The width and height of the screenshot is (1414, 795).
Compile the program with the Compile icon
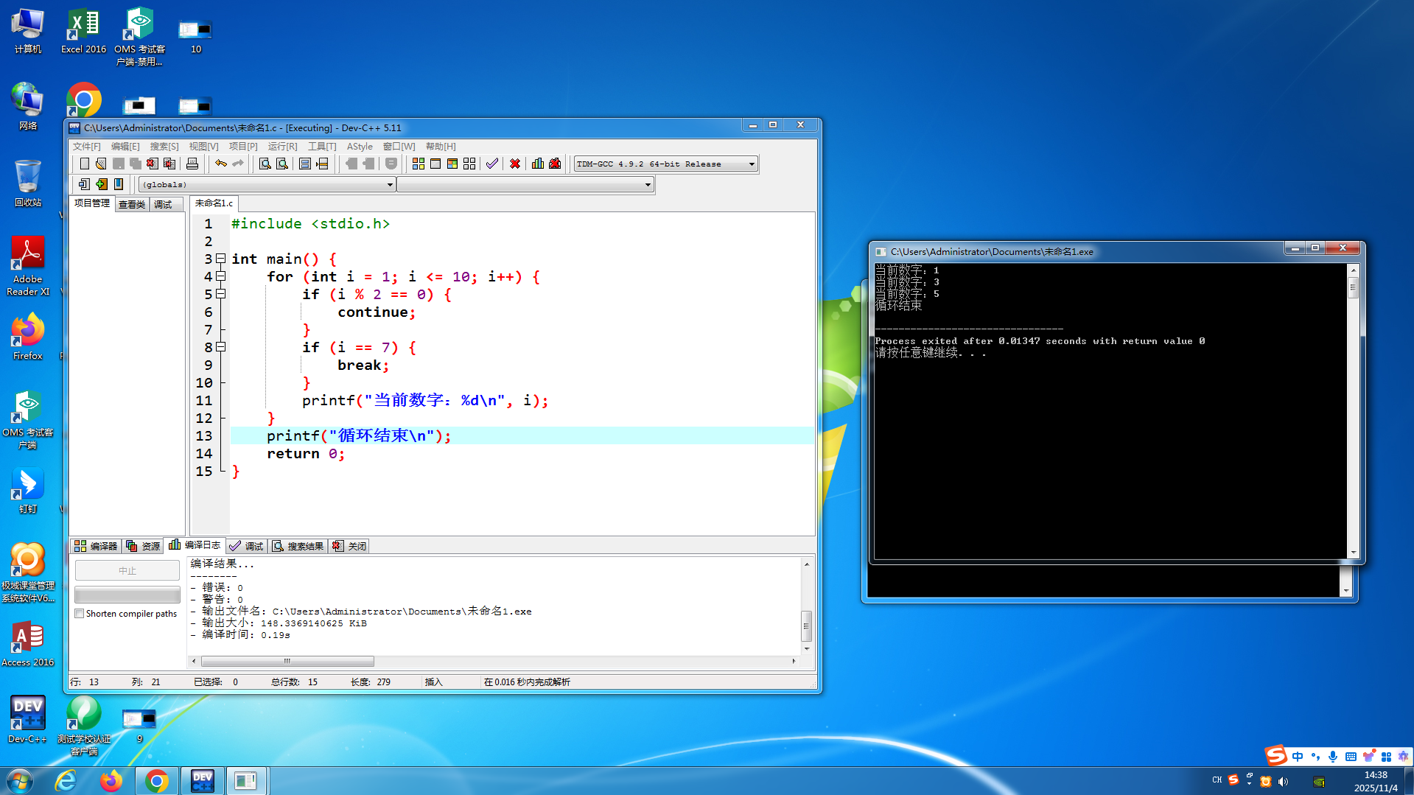pos(419,164)
